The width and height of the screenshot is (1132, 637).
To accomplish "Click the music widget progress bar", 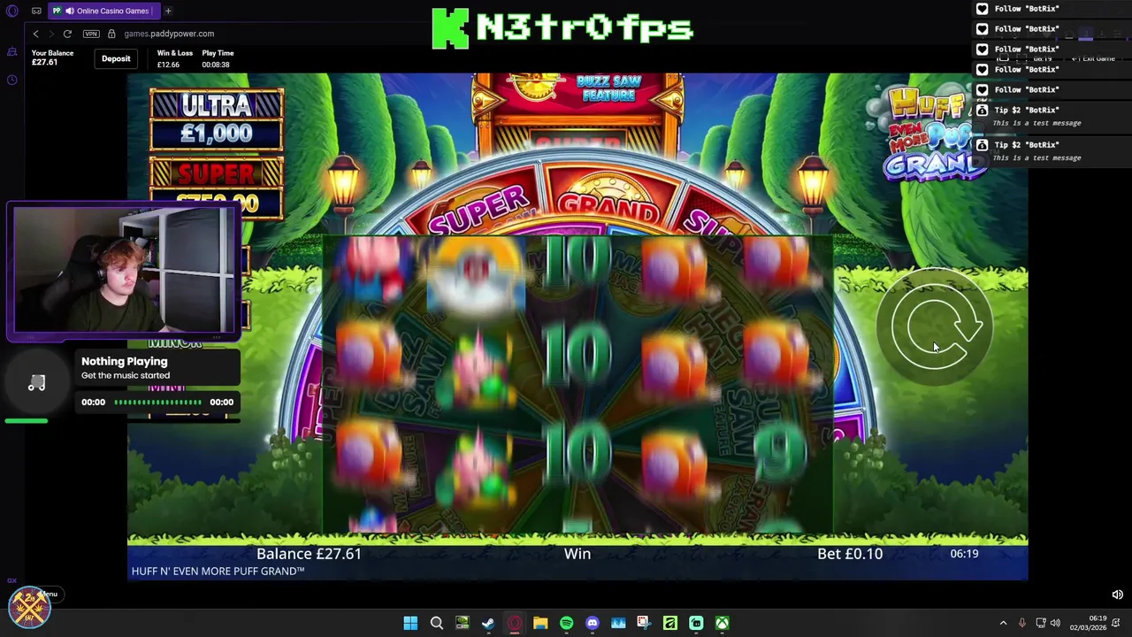I will (x=157, y=403).
